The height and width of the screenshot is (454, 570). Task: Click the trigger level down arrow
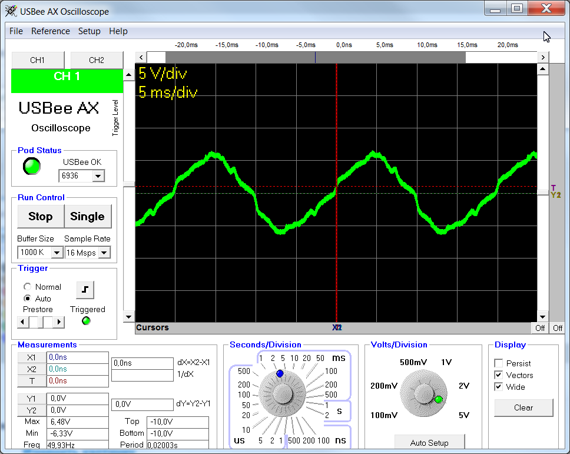[x=129, y=317]
